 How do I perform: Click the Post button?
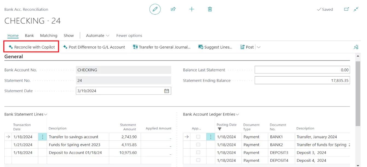247,47
